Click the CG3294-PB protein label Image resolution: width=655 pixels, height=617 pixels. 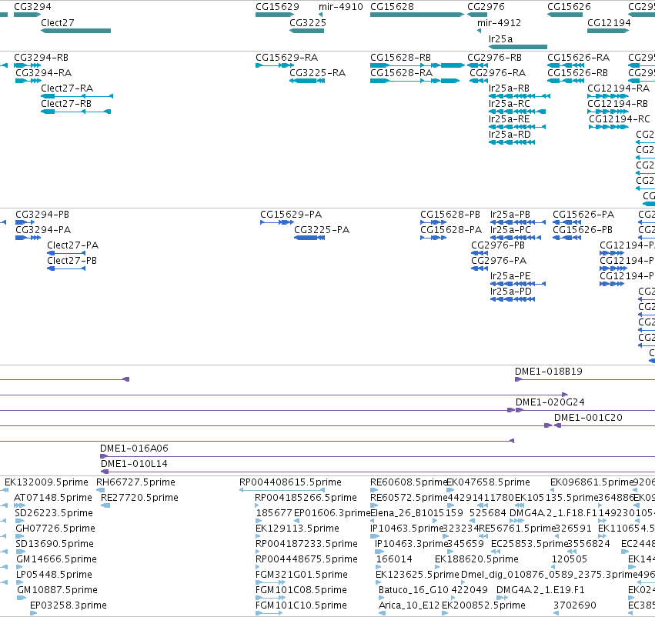[x=42, y=215]
